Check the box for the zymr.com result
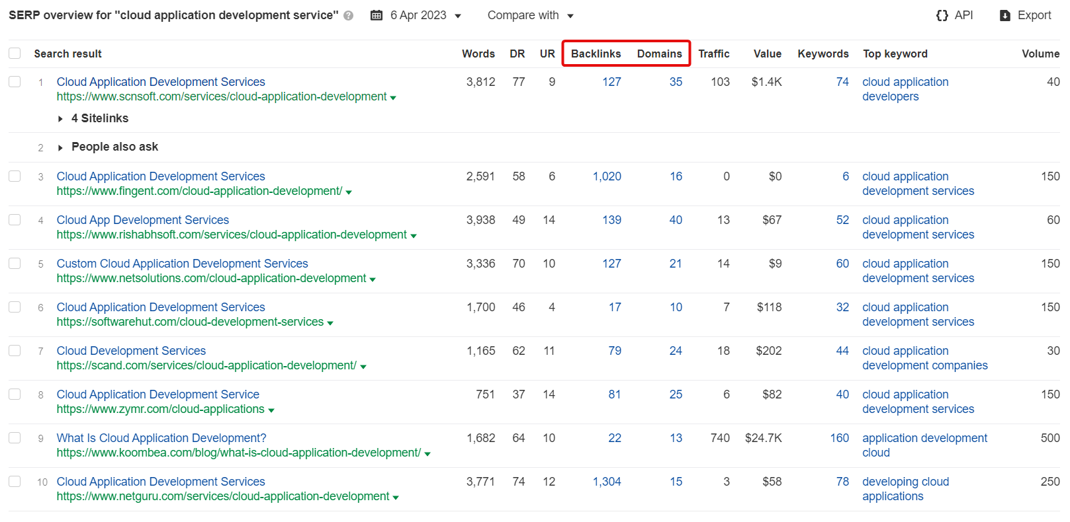Screen dimensions: 1070x522 pyautogui.click(x=15, y=394)
